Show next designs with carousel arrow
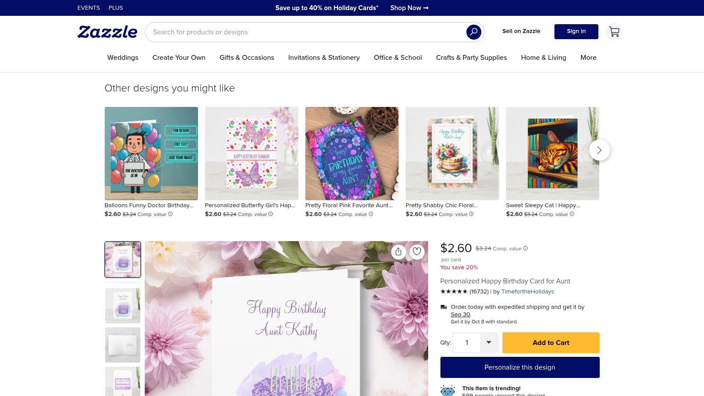704x396 pixels. (599, 150)
